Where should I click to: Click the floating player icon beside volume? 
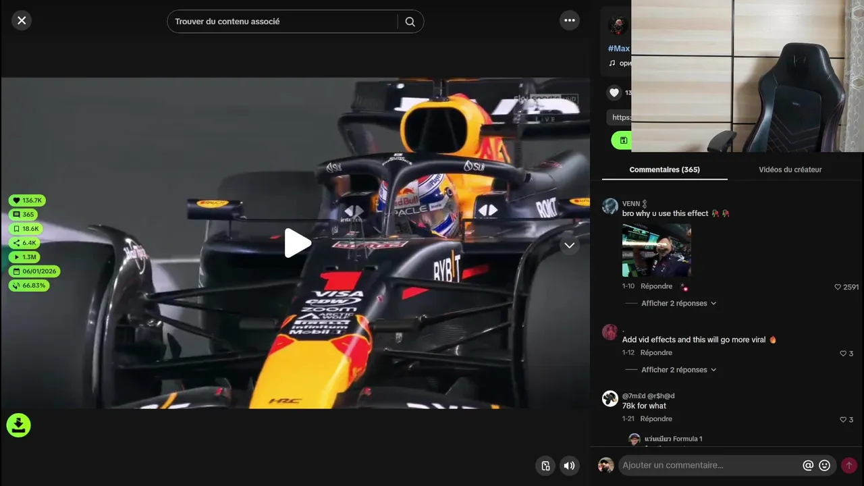pos(545,466)
